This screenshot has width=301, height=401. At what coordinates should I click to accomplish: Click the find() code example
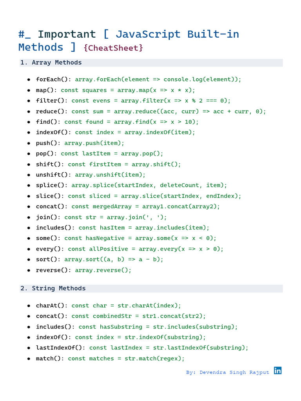pos(131,122)
